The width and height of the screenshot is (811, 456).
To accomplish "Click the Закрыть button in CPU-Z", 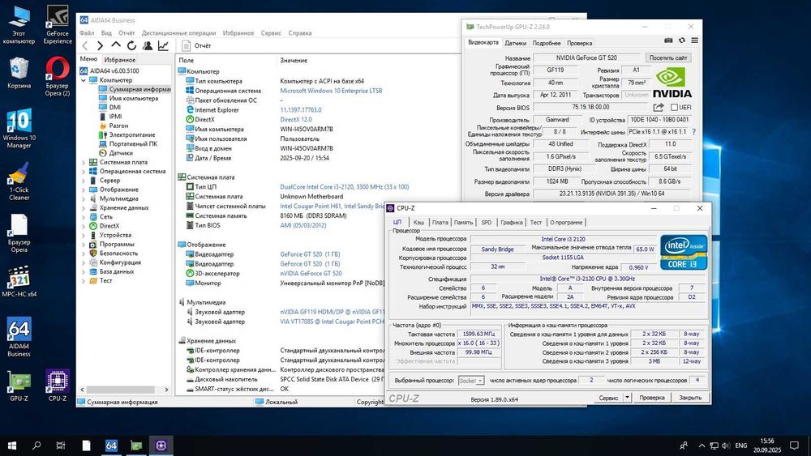I will click(x=690, y=398).
